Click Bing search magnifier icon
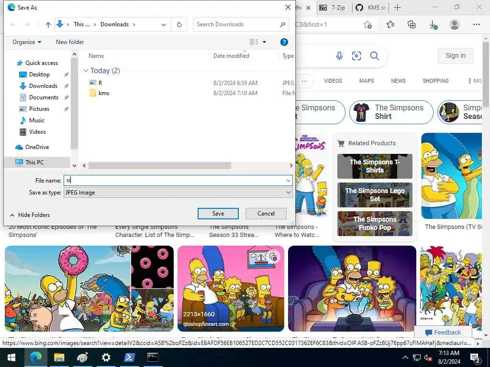This screenshot has height=367, width=490. click(x=374, y=56)
